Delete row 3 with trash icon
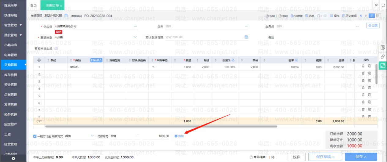This screenshot has height=162, width=387. 363,80
